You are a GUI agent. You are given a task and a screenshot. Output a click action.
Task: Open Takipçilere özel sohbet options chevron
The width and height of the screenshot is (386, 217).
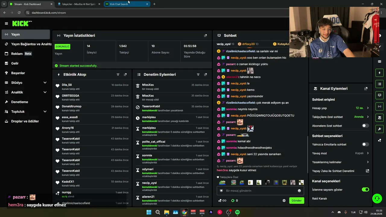coord(368,117)
